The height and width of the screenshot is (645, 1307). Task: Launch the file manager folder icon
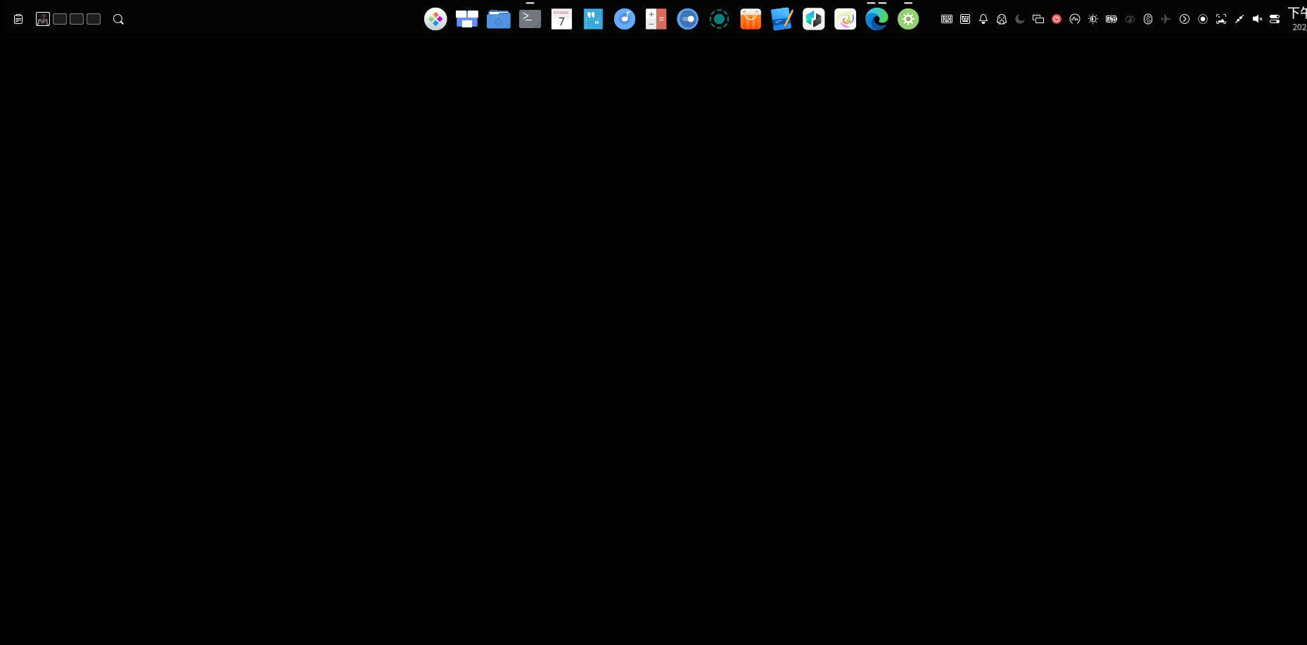[x=499, y=19]
